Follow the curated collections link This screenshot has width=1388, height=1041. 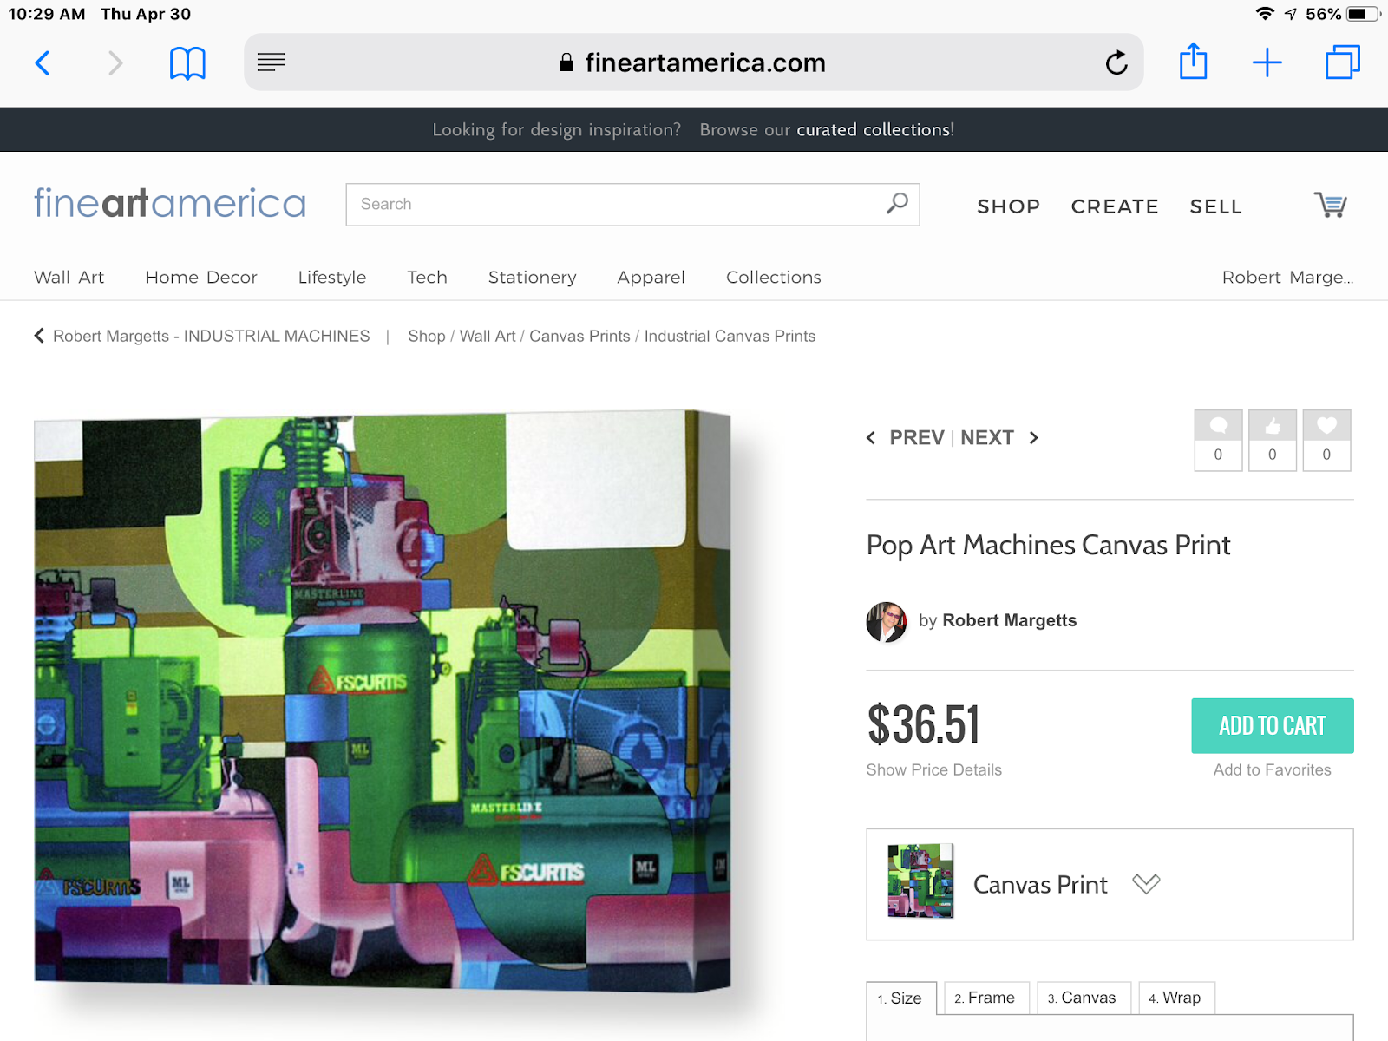[x=874, y=129]
